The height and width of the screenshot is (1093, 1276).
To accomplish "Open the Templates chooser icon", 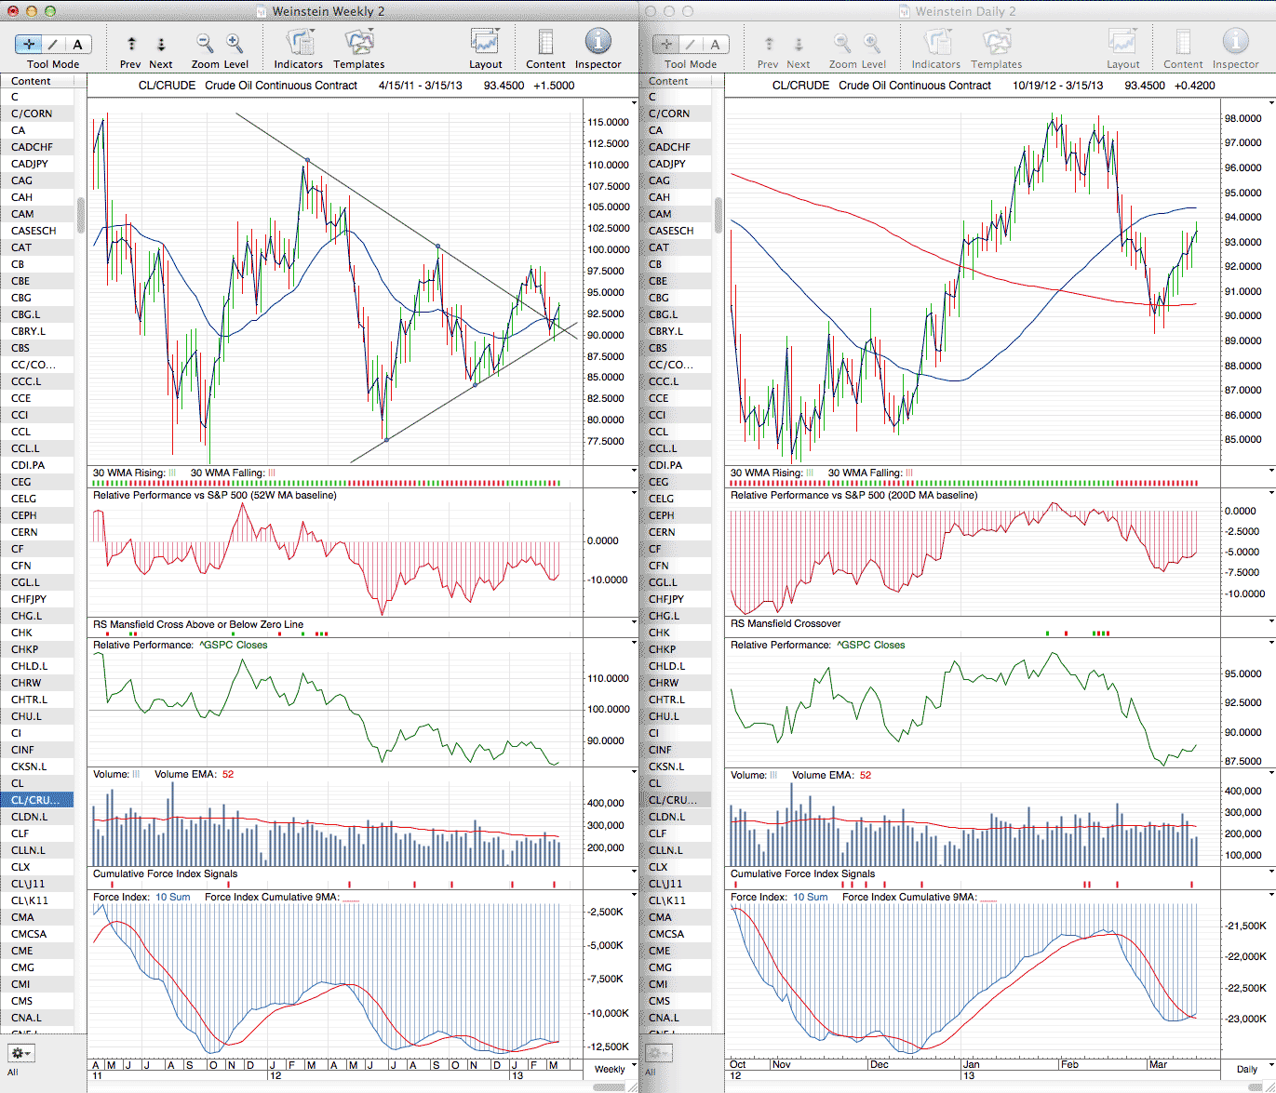I will coord(358,44).
